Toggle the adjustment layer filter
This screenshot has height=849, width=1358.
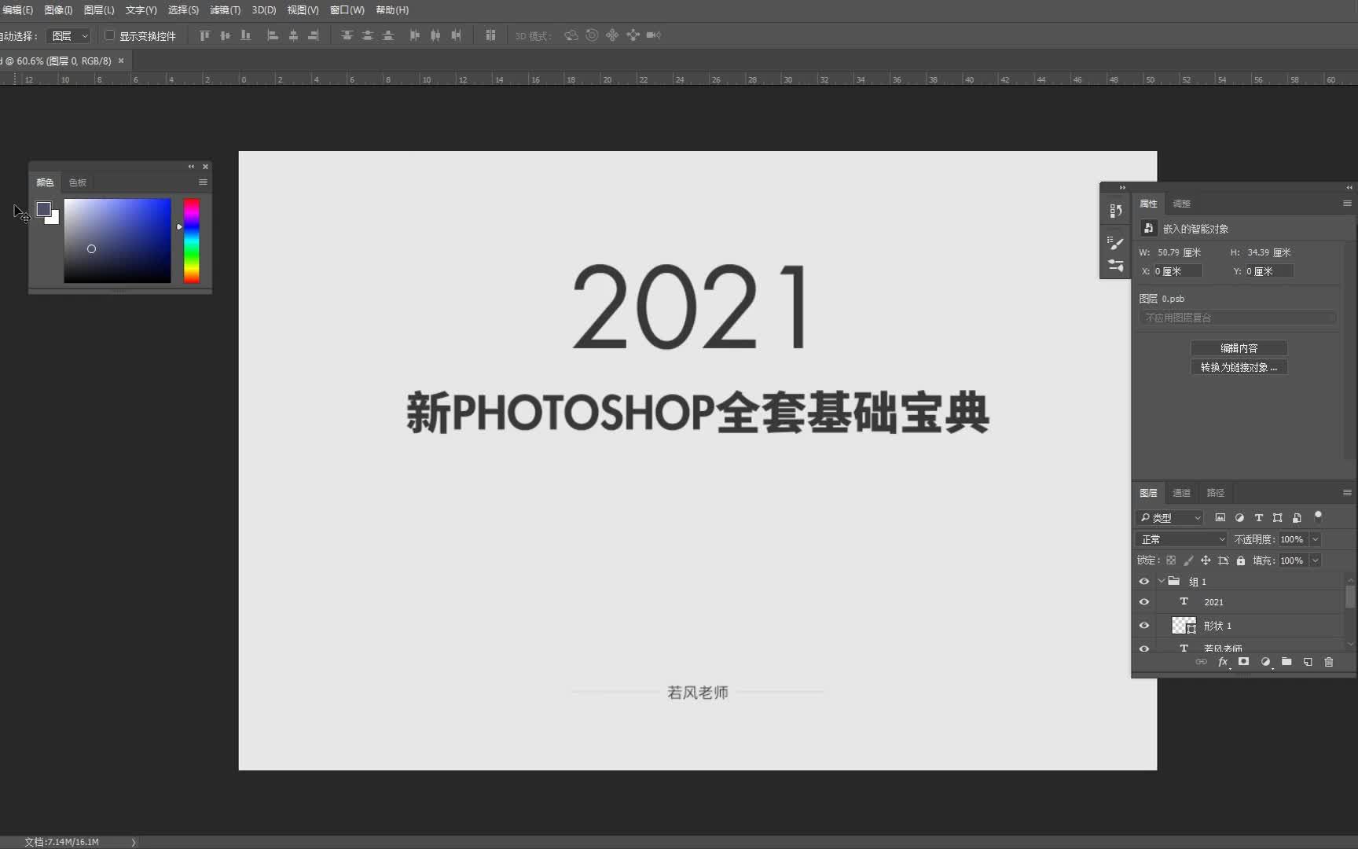point(1239,517)
